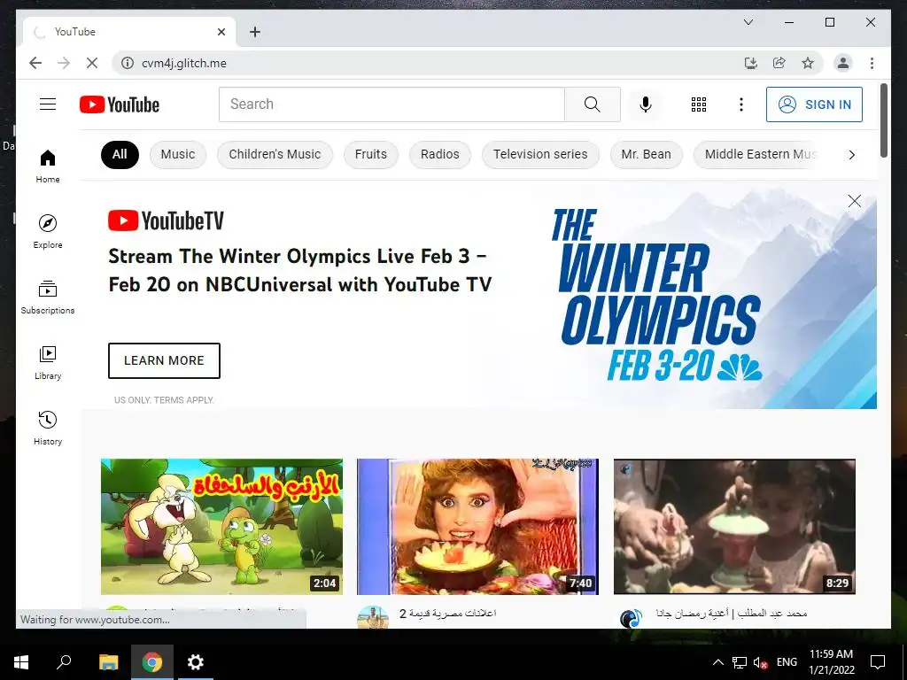Open Windows taskbar search

point(64,662)
